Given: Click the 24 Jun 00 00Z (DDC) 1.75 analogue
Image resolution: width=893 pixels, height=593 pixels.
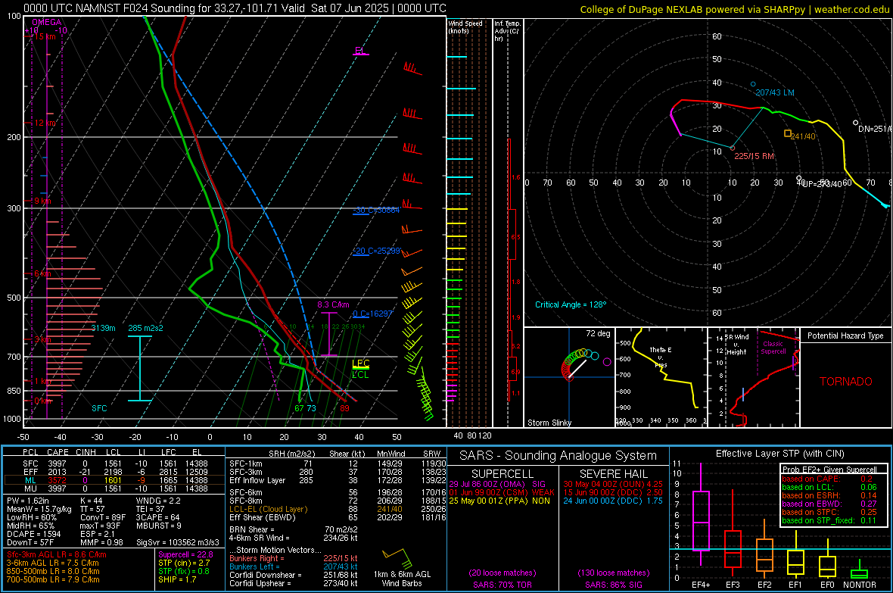Looking at the screenshot, I should [x=613, y=501].
